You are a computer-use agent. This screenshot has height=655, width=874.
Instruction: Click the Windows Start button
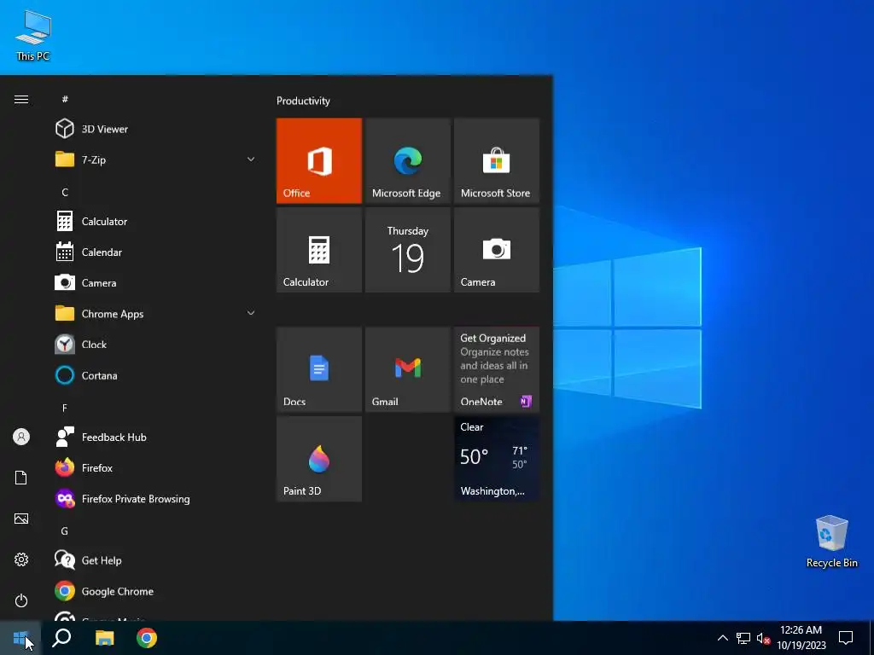20,638
